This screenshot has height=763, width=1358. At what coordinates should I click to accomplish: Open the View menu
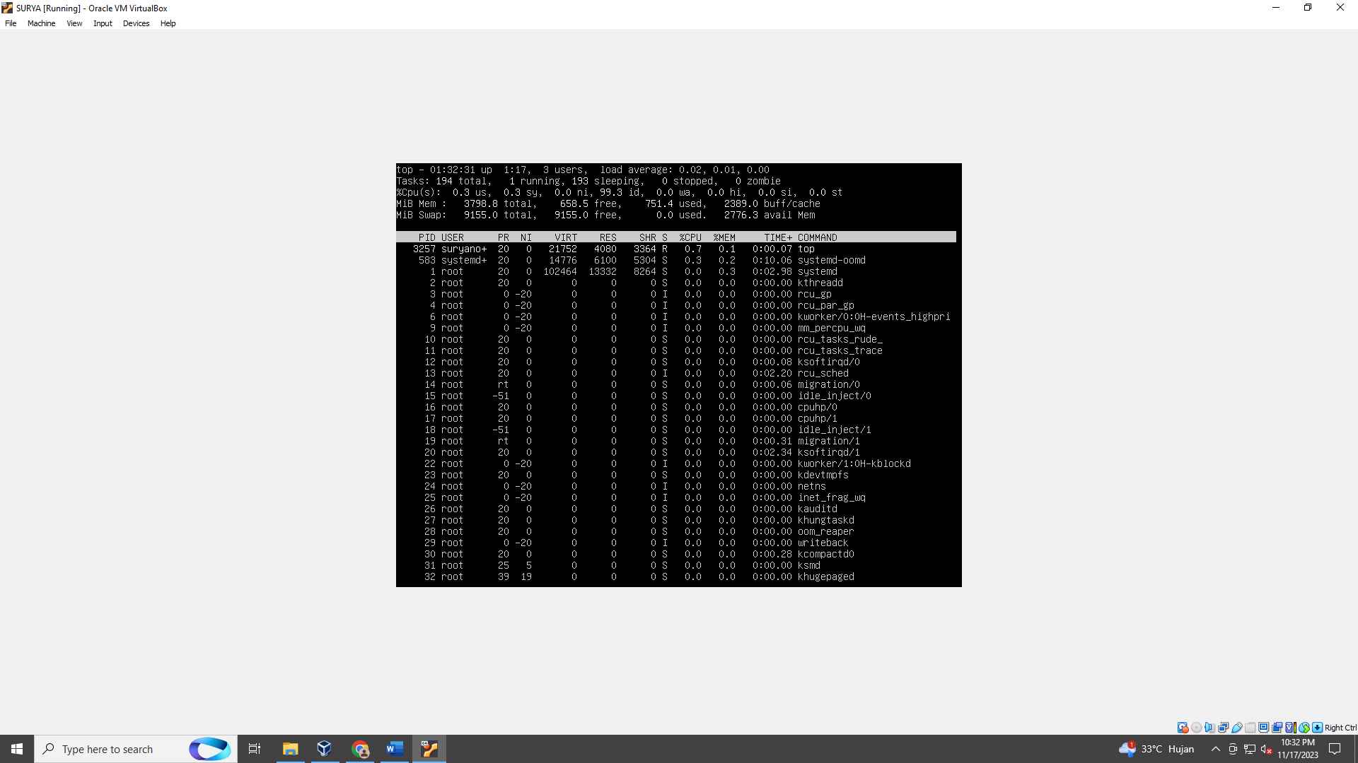tap(74, 23)
